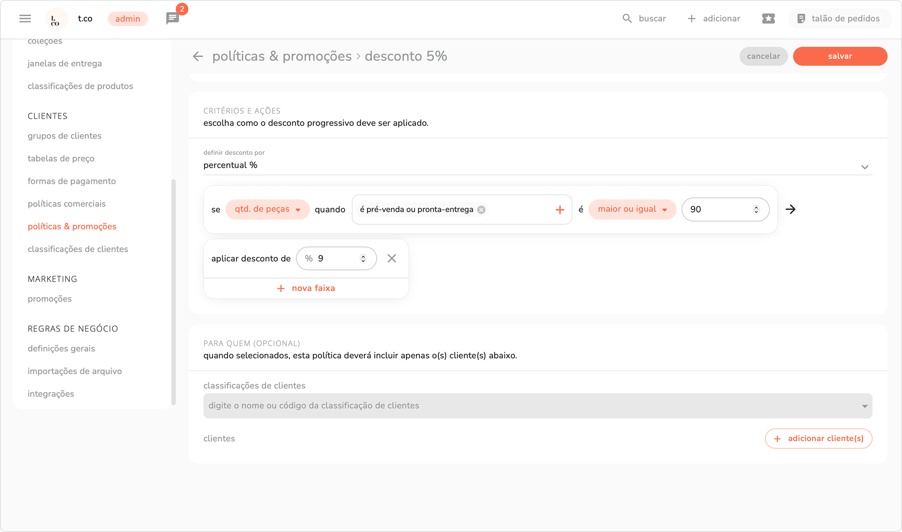Open the messages icon with badge
This screenshot has height=532, width=902.
[173, 18]
